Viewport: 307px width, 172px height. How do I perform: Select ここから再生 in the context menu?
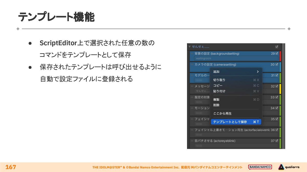tap(222, 113)
